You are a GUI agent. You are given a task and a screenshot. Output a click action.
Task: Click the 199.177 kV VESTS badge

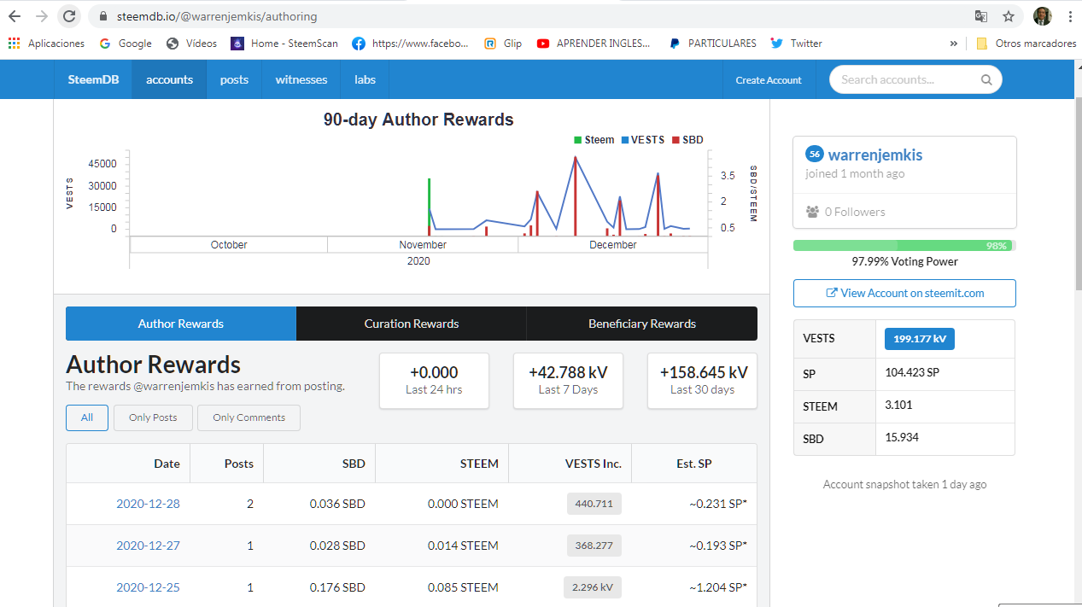(x=919, y=339)
